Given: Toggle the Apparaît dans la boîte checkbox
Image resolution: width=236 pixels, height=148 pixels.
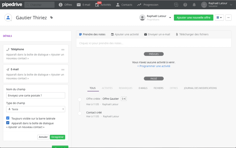Looking at the screenshot, I should 8,123.
